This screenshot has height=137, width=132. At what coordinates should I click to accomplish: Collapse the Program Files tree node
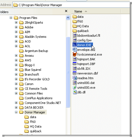pos(11,18)
